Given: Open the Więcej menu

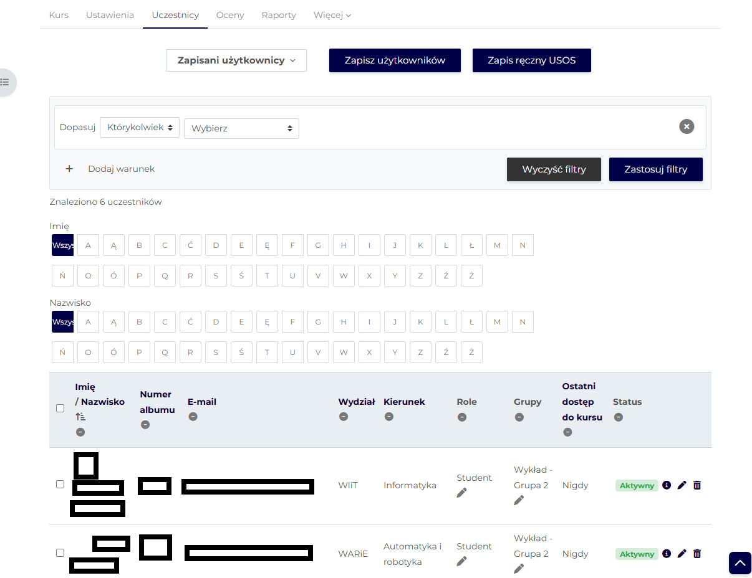Looking at the screenshot, I should pyautogui.click(x=332, y=15).
